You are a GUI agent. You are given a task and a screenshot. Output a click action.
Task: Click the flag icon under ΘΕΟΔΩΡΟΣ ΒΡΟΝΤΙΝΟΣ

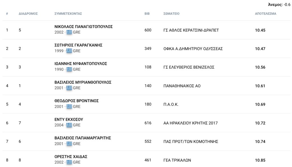[x=69, y=106]
